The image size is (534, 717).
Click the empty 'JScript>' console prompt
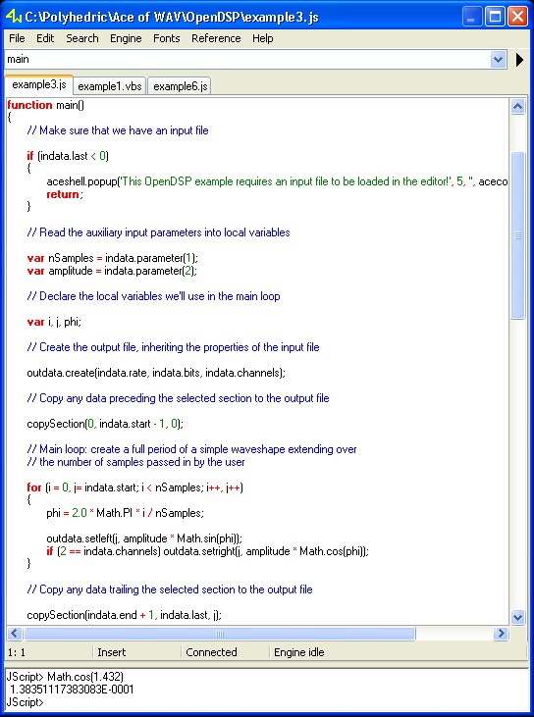point(25,702)
